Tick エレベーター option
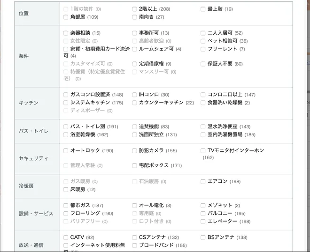The height and width of the screenshot is (252, 310). (203, 222)
